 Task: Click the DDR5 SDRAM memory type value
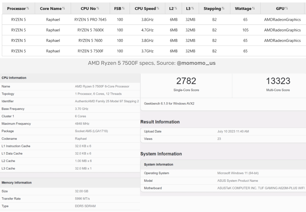[85, 206]
